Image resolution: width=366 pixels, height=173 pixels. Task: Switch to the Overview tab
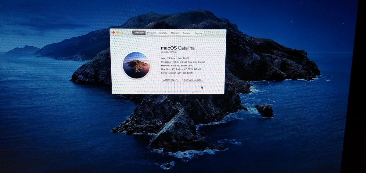(138, 33)
